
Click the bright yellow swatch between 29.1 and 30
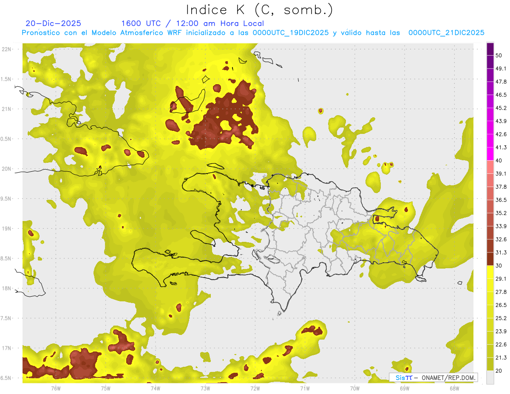pyautogui.click(x=490, y=272)
